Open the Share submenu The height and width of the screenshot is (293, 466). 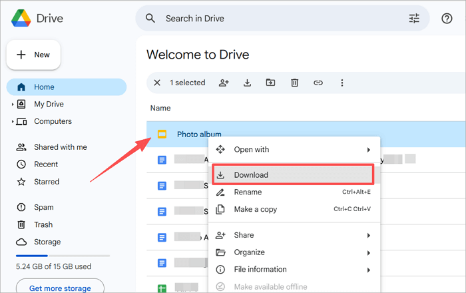click(x=294, y=235)
